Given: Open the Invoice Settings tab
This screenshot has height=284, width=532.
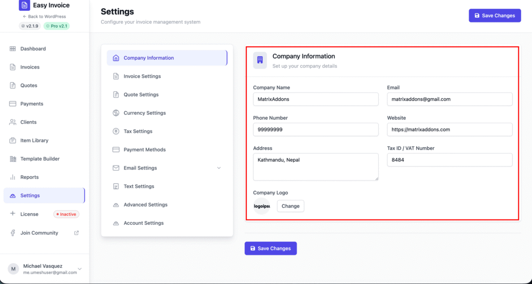Looking at the screenshot, I should coord(142,76).
